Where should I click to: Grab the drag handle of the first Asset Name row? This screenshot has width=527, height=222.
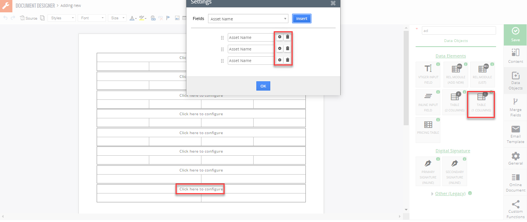coord(222,38)
